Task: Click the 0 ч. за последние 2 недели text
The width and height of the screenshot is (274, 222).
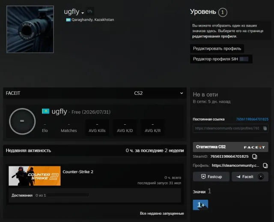Action: click(x=155, y=150)
